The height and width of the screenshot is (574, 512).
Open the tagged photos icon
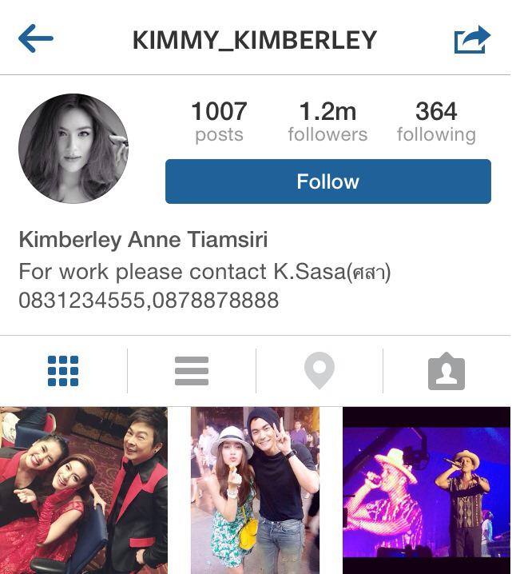point(447,371)
